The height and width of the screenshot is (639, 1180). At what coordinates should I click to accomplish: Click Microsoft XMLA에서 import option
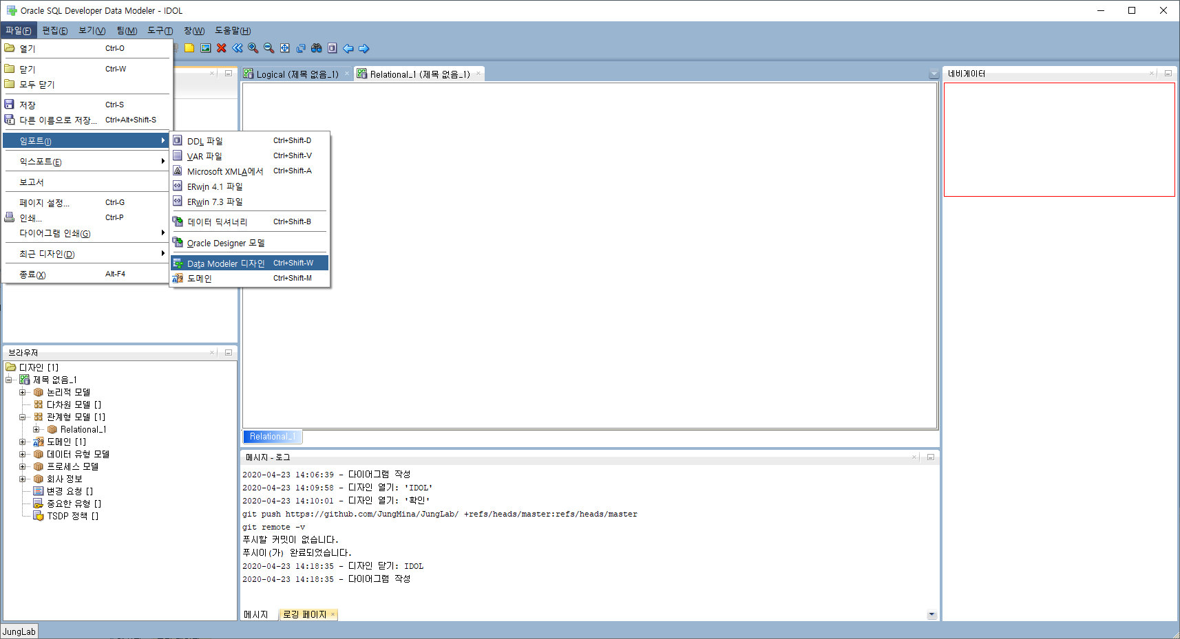pos(250,171)
